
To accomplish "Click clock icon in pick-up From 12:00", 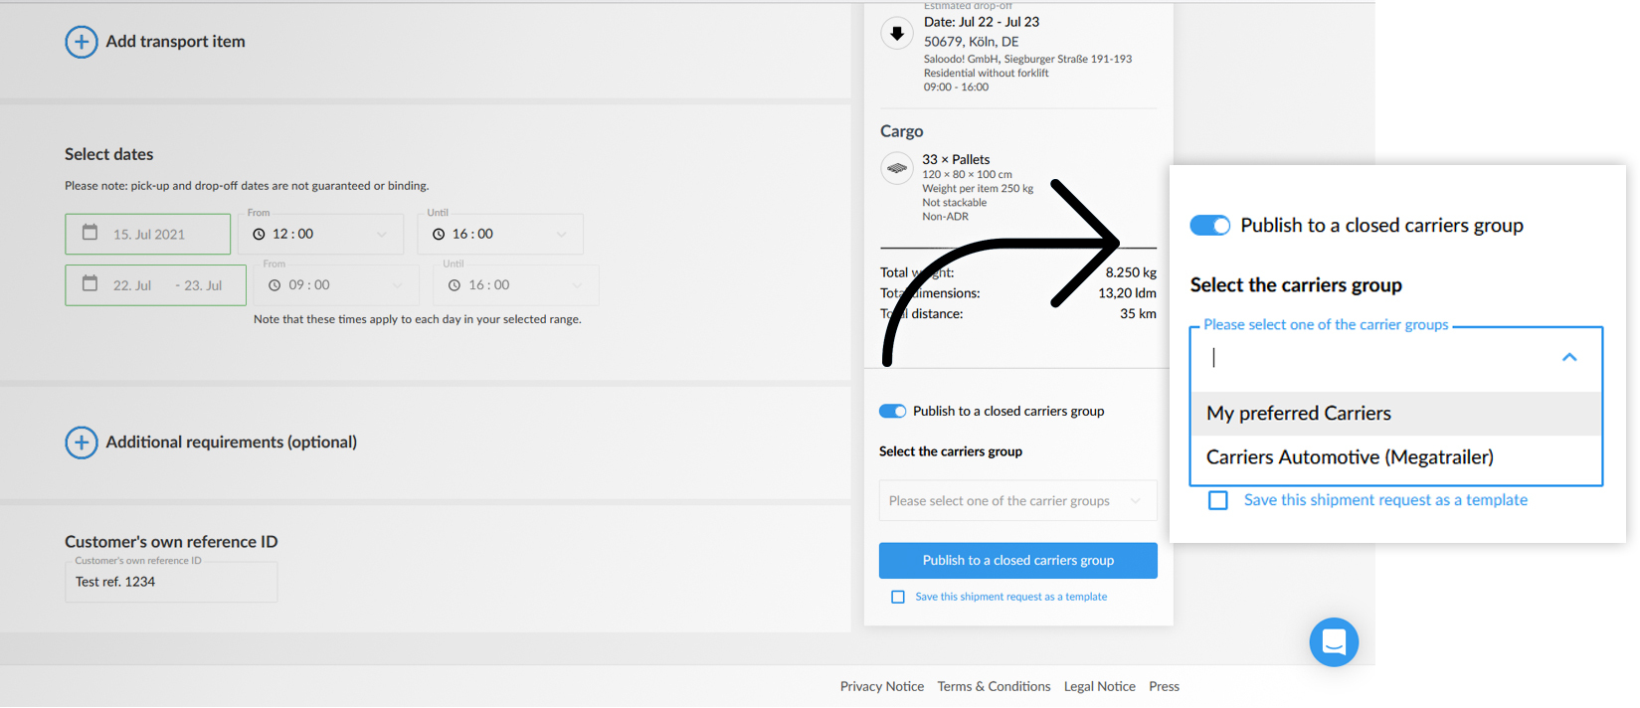I will click(x=259, y=235).
